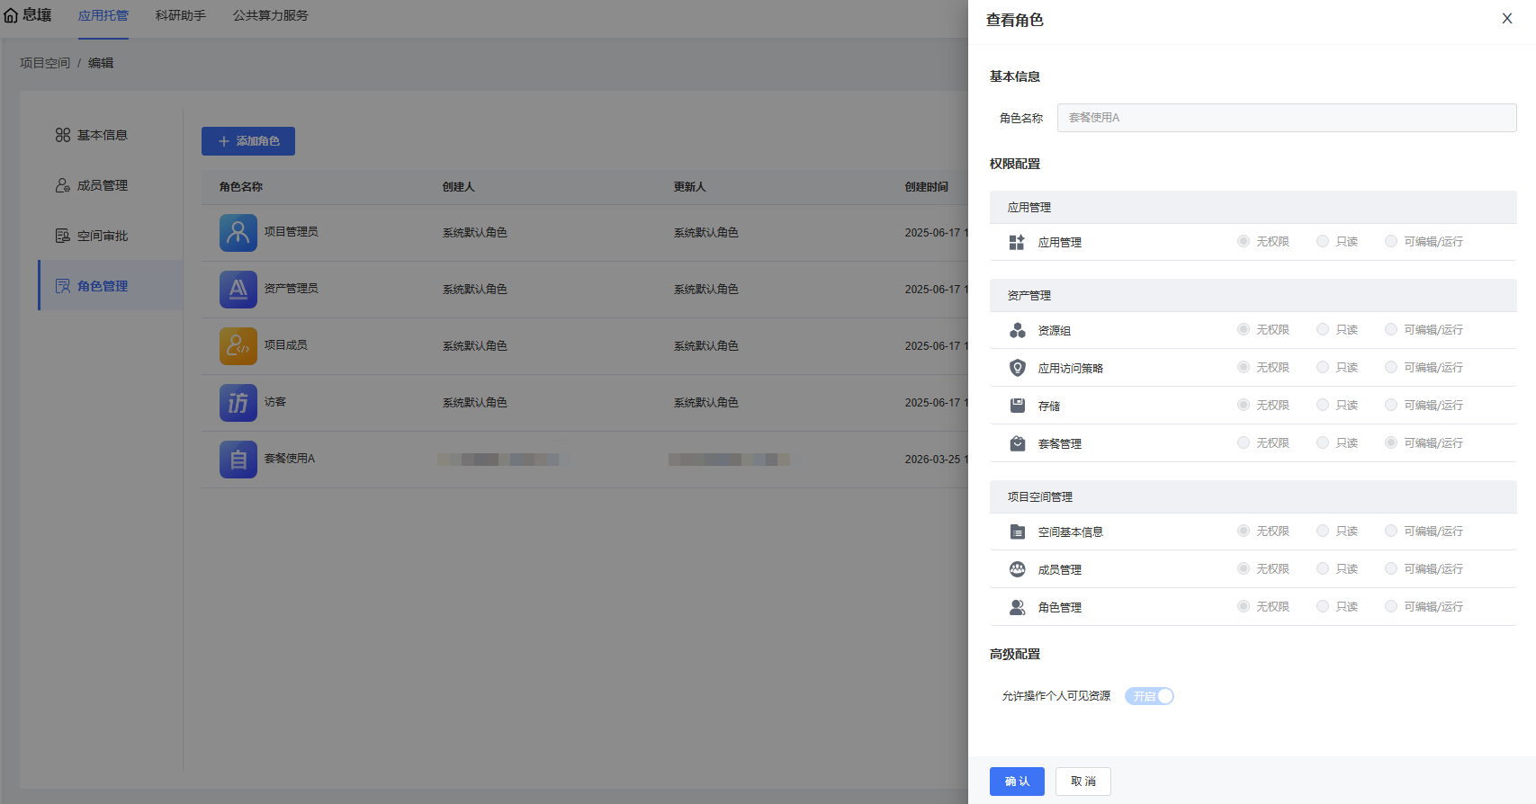
Task: Click the 角色名称 input field
Action: point(1286,118)
